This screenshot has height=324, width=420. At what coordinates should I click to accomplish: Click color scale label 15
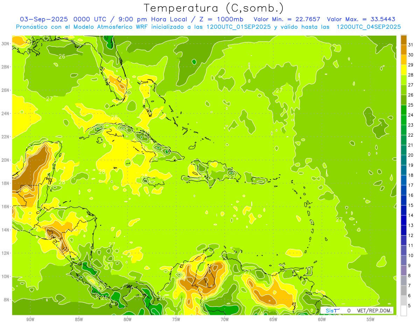(x=411, y=206)
